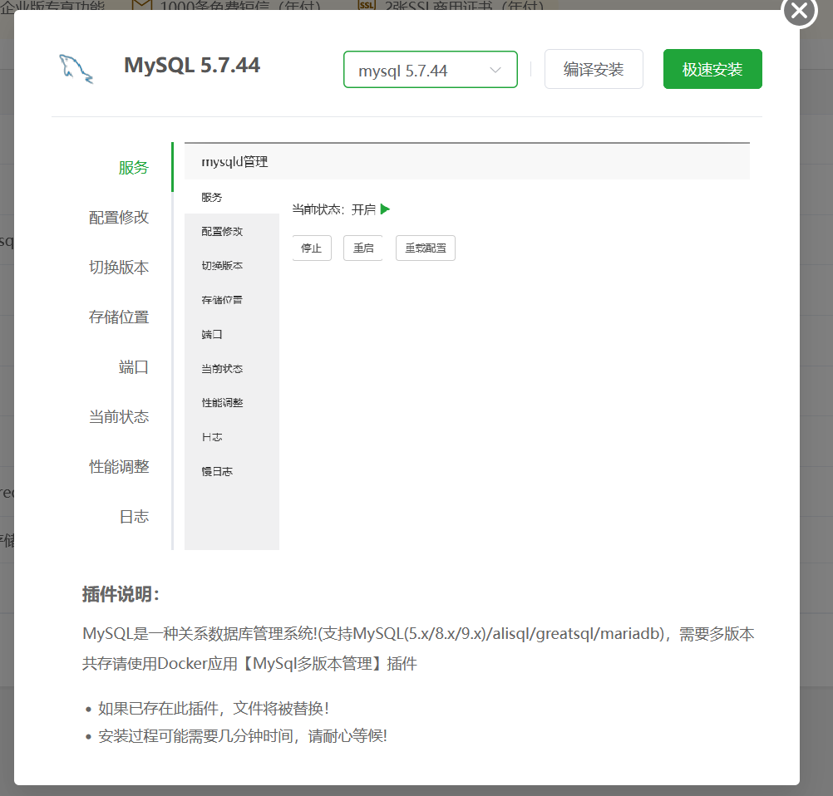This screenshot has width=833, height=796.
Task: Click the 如果已存在此插件 warning bullet
Action: pos(214,709)
